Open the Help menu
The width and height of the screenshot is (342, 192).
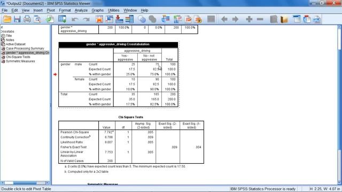point(144,10)
